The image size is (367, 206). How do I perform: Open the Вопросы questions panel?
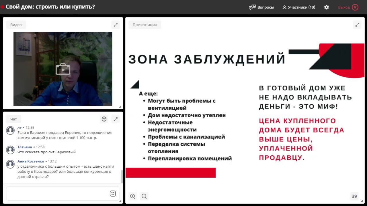[261, 7]
